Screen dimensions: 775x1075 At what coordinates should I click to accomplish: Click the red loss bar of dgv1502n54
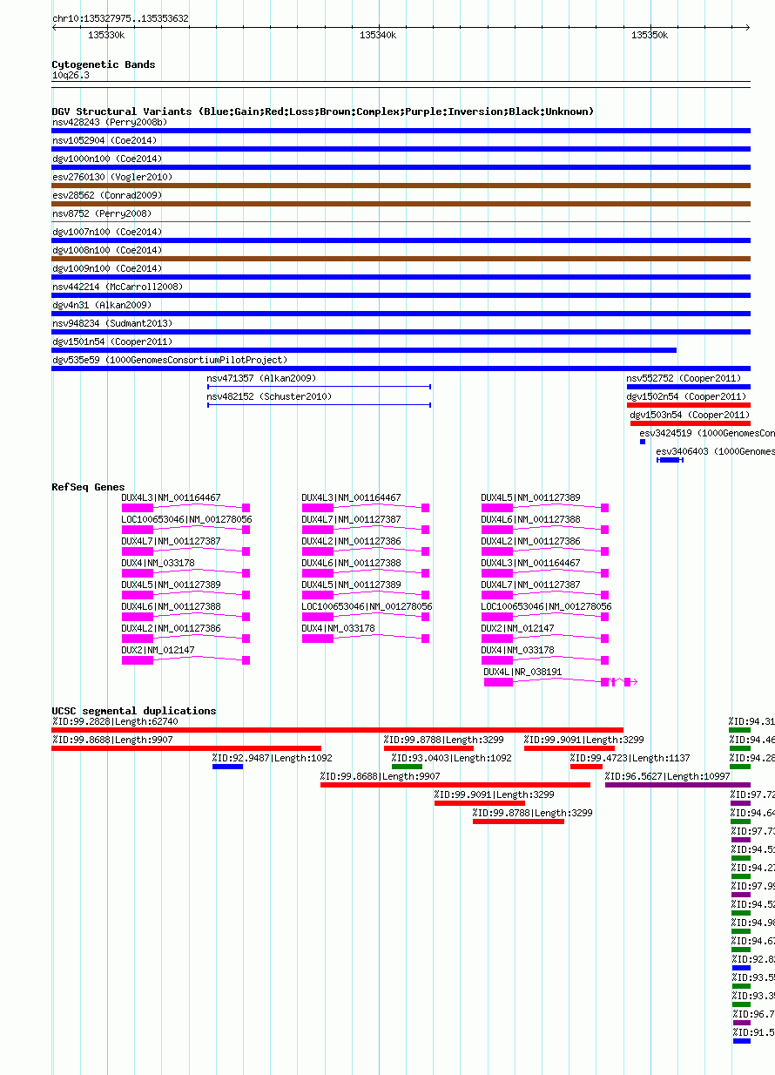point(688,405)
